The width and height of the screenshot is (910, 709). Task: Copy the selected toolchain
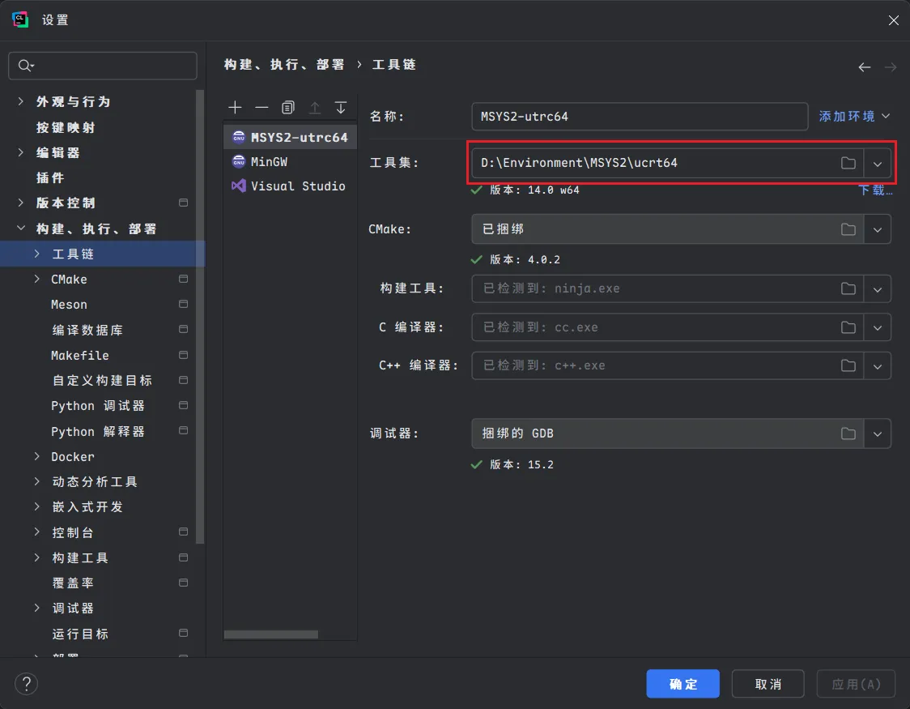tap(288, 108)
